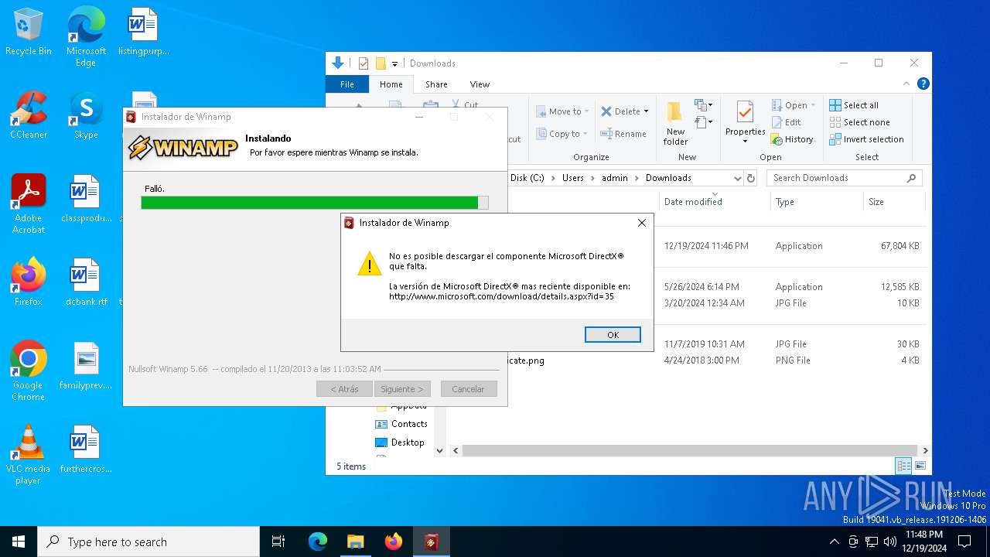
Task: Select the 12,585 KB Application file row
Action: pos(688,287)
